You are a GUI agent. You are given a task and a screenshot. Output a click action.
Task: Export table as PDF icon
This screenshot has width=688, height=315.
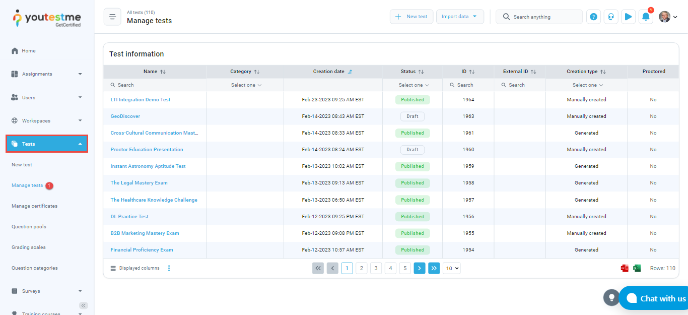[x=625, y=268]
